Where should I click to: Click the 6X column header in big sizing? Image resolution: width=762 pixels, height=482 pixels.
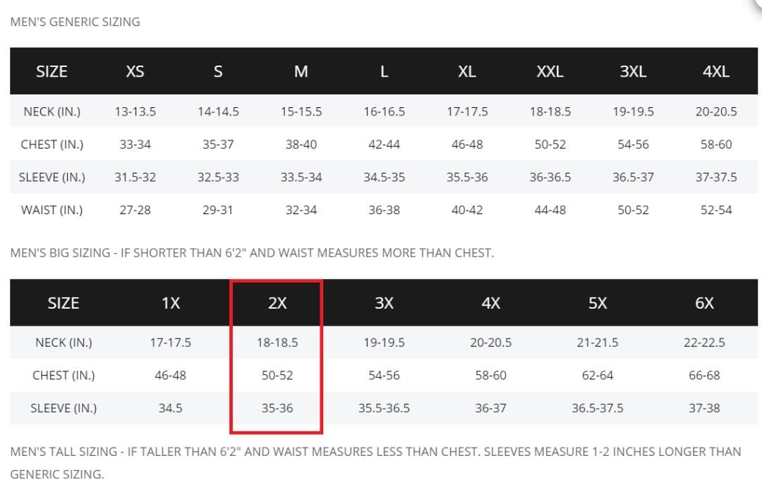(704, 303)
